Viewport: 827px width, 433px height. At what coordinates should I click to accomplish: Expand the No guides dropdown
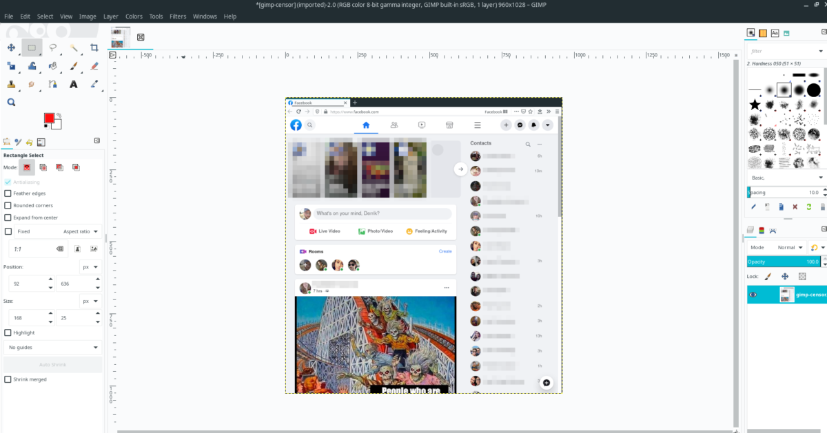(53, 348)
